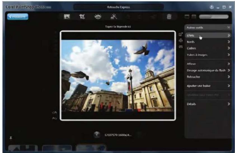235x153 pixels.
Task: Click the first image icon in the toolbar
Action: (x=67, y=17)
